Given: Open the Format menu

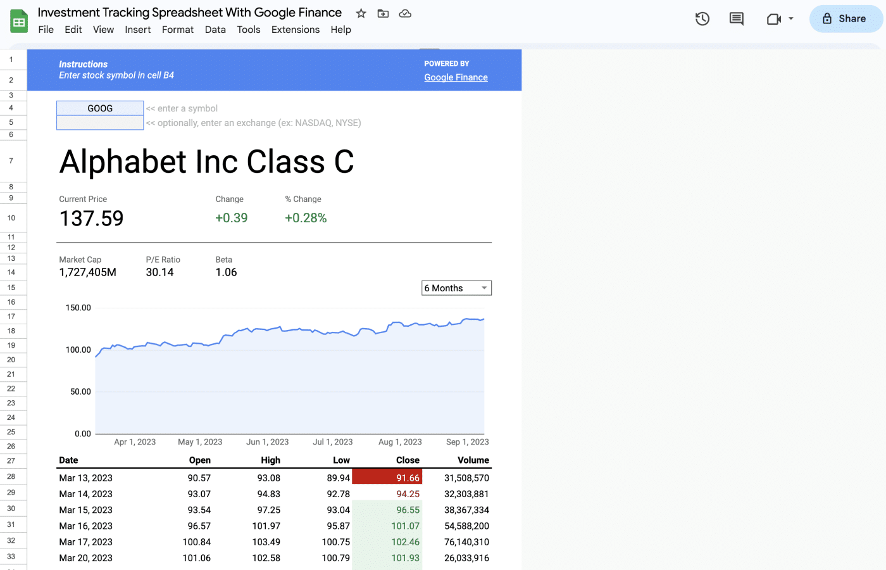Looking at the screenshot, I should click(x=178, y=30).
